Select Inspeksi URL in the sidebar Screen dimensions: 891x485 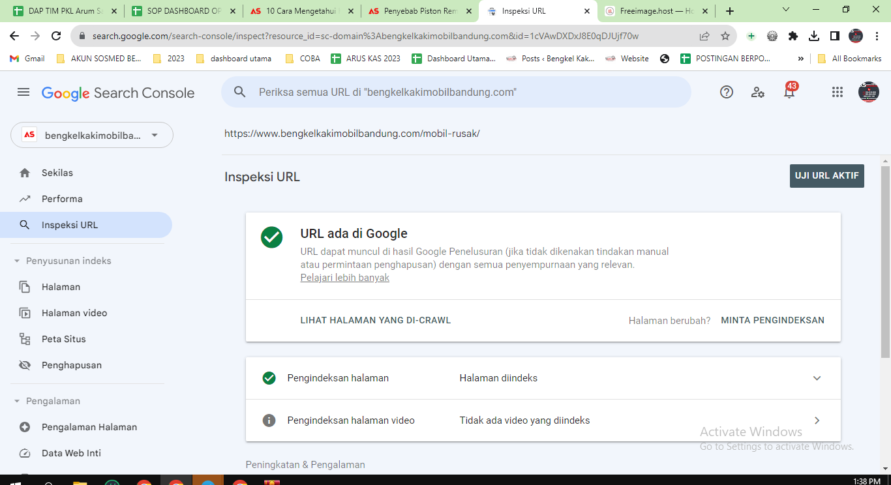(86, 225)
